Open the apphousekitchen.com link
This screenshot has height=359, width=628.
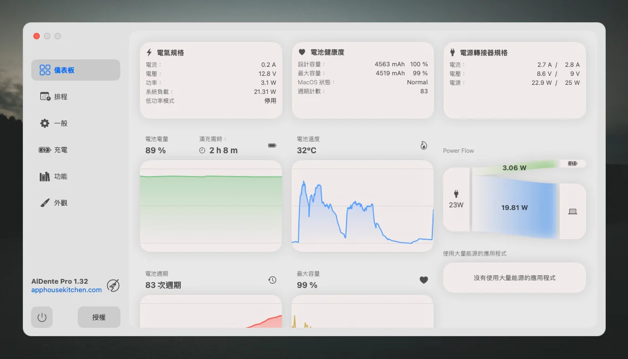tap(66, 290)
